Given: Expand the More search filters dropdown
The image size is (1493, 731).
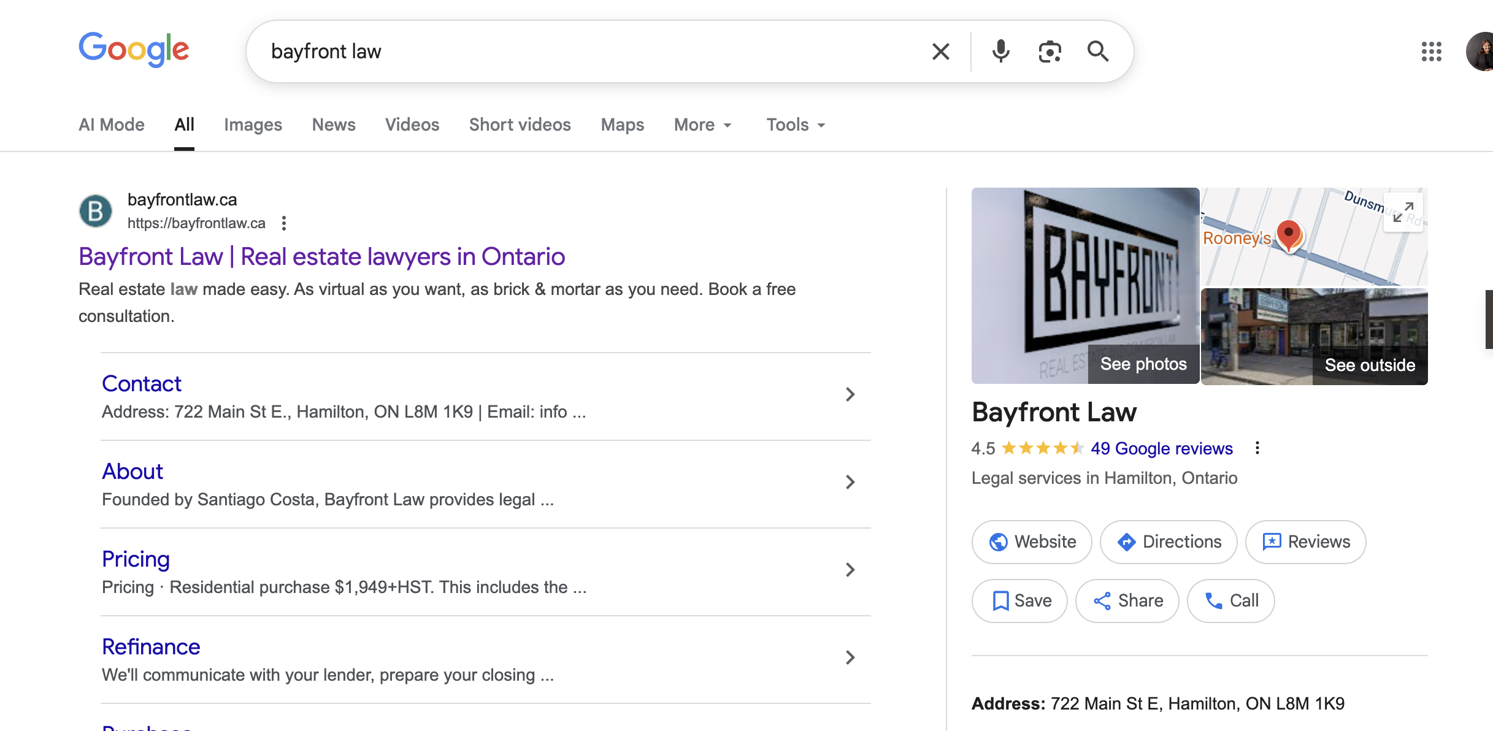Looking at the screenshot, I should pyautogui.click(x=703, y=125).
